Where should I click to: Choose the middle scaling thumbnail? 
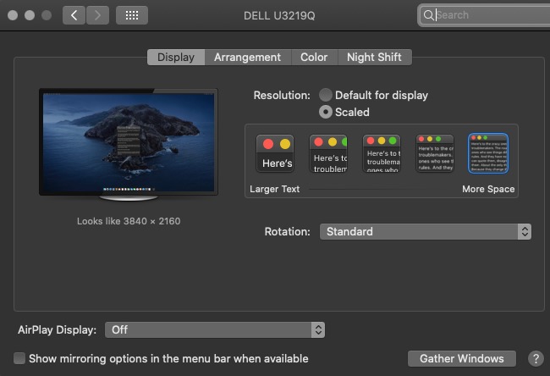[382, 153]
